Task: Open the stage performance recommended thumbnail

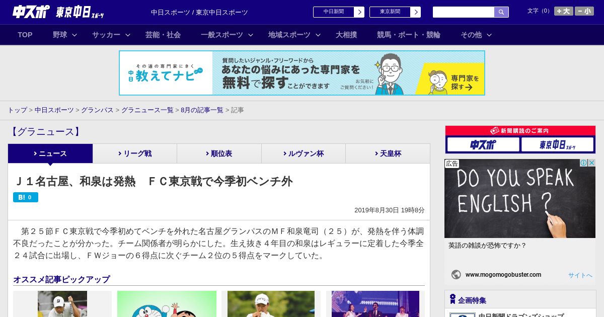Action: (x=375, y=304)
